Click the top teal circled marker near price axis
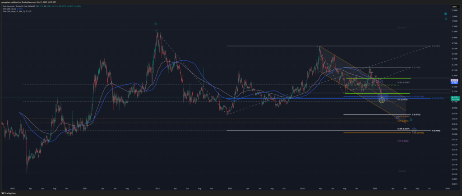 coord(445,14)
